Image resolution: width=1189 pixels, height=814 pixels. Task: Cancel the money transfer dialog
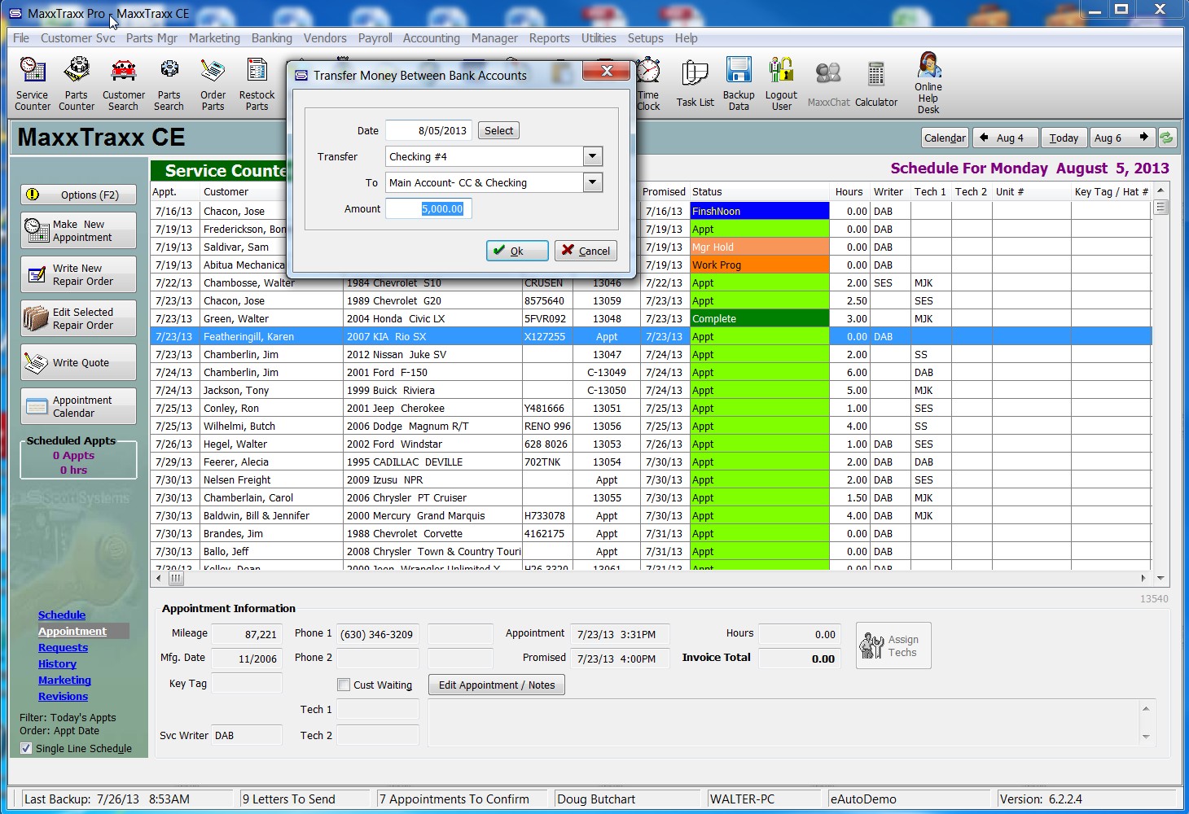point(586,251)
